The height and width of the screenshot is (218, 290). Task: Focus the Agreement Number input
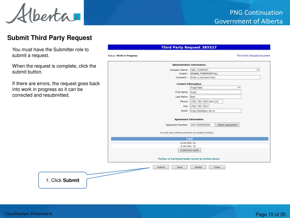pos(202,125)
